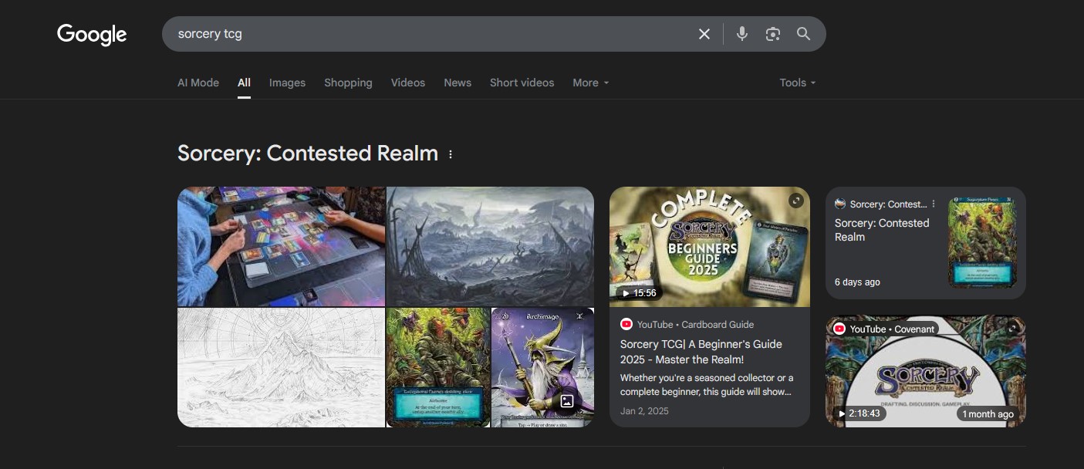Select the All results tab
This screenshot has width=1084, height=469.
coord(244,83)
